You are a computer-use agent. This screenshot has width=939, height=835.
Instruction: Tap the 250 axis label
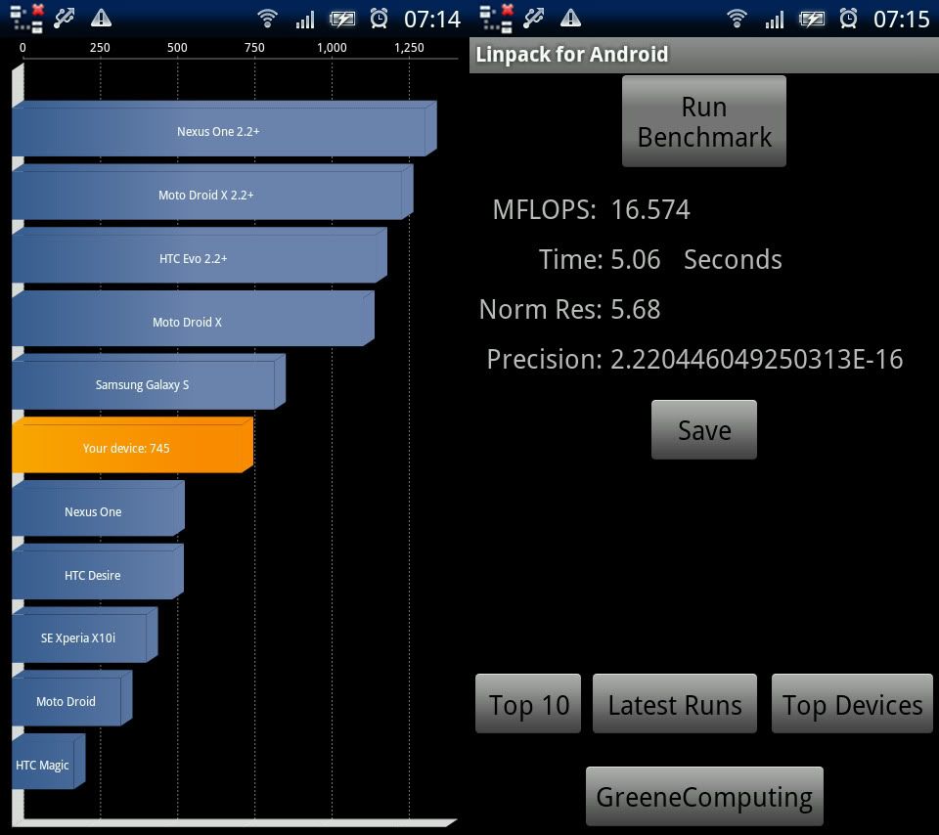pos(100,47)
